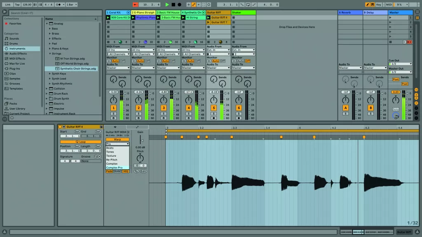The height and width of the screenshot is (237, 422).
Task: Solo track 3 with its S button
Action: tap(164, 114)
